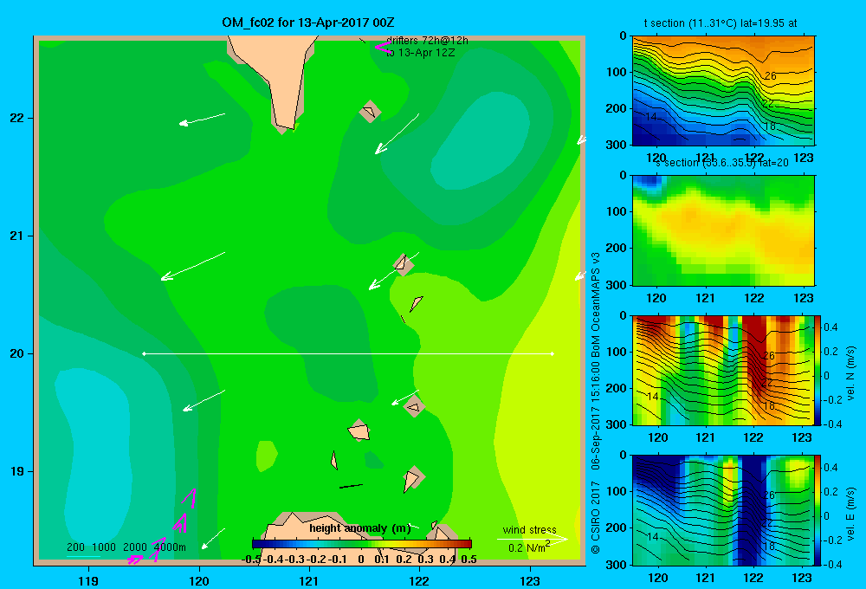Viewport: 866px width, 589px height.
Task: Open the northward velocity section panel
Action: (x=723, y=370)
